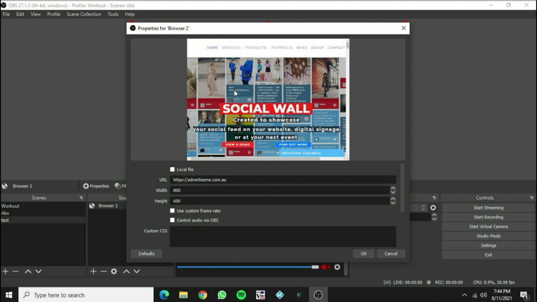Add a new source with the plus icon

click(93, 271)
